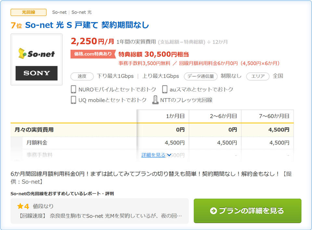312x230 pixels.
Task: Click the So-net logo image
Action: click(x=36, y=53)
